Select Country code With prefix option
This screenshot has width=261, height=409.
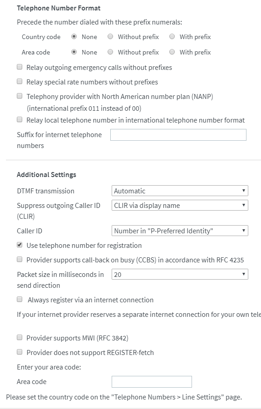pos(172,36)
